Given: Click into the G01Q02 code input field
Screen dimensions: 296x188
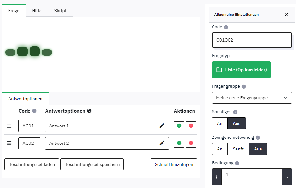Looking at the screenshot, I should click(252, 40).
